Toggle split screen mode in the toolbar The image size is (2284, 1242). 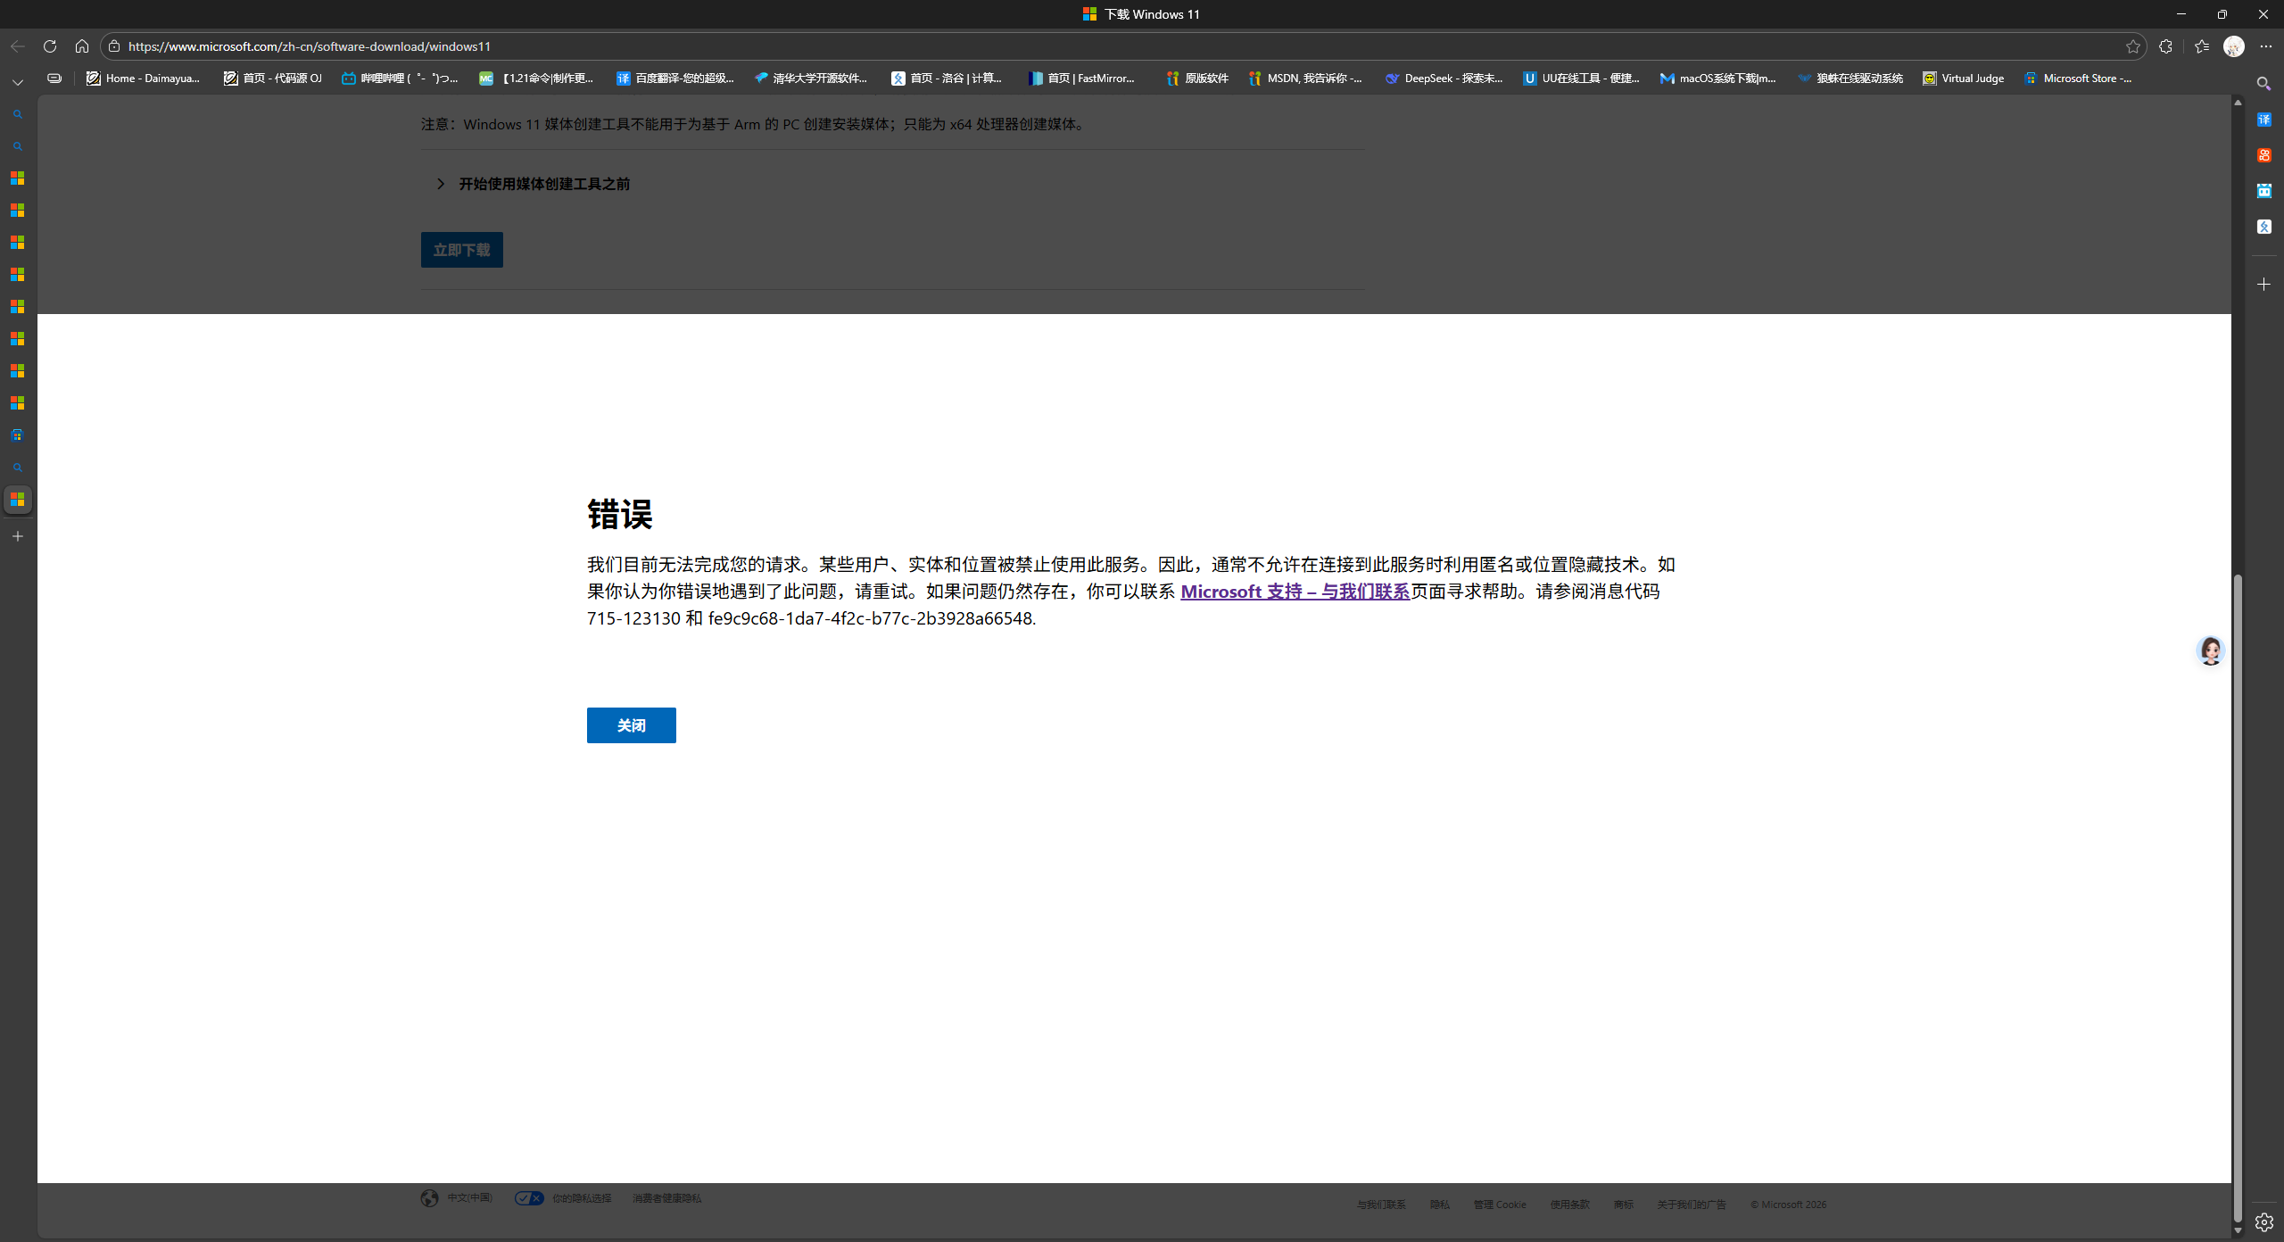tap(53, 78)
